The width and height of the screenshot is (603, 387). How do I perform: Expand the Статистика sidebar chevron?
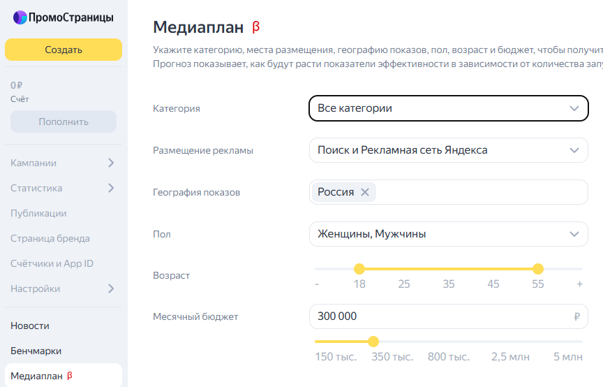(111, 188)
